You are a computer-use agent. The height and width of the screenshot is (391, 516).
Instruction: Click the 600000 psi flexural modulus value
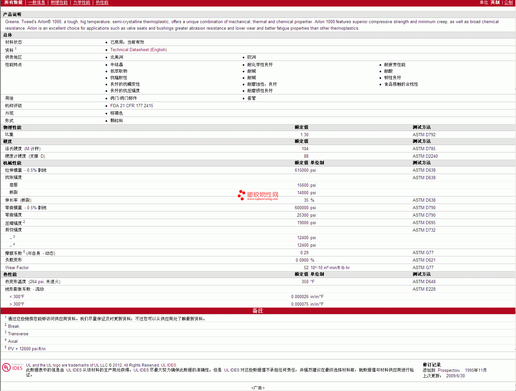[x=305, y=208]
